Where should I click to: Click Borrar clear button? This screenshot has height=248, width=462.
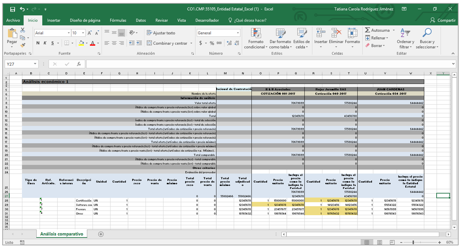374,45
